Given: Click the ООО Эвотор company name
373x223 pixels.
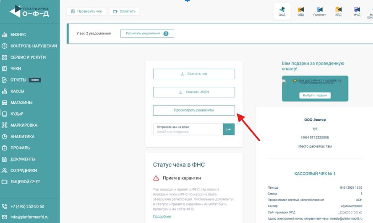Looking at the screenshot, I should (x=315, y=120).
